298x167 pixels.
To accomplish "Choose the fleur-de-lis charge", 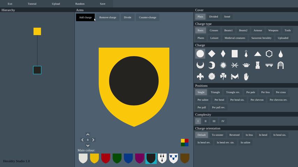I will (200, 77).
